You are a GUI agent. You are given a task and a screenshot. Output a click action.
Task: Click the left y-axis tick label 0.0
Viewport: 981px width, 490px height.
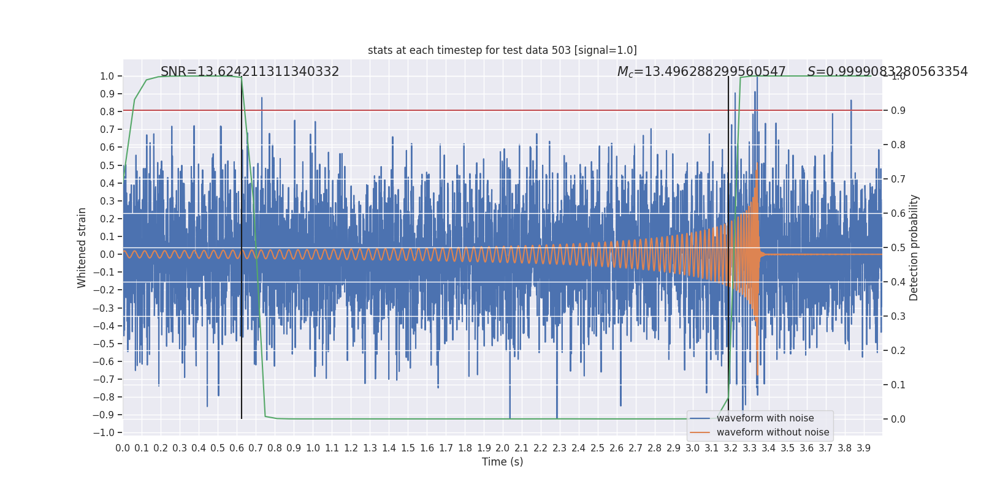coord(107,254)
